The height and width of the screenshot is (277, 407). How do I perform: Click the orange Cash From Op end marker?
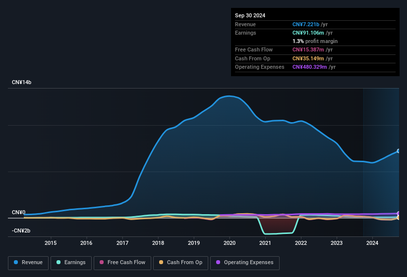tap(399, 218)
